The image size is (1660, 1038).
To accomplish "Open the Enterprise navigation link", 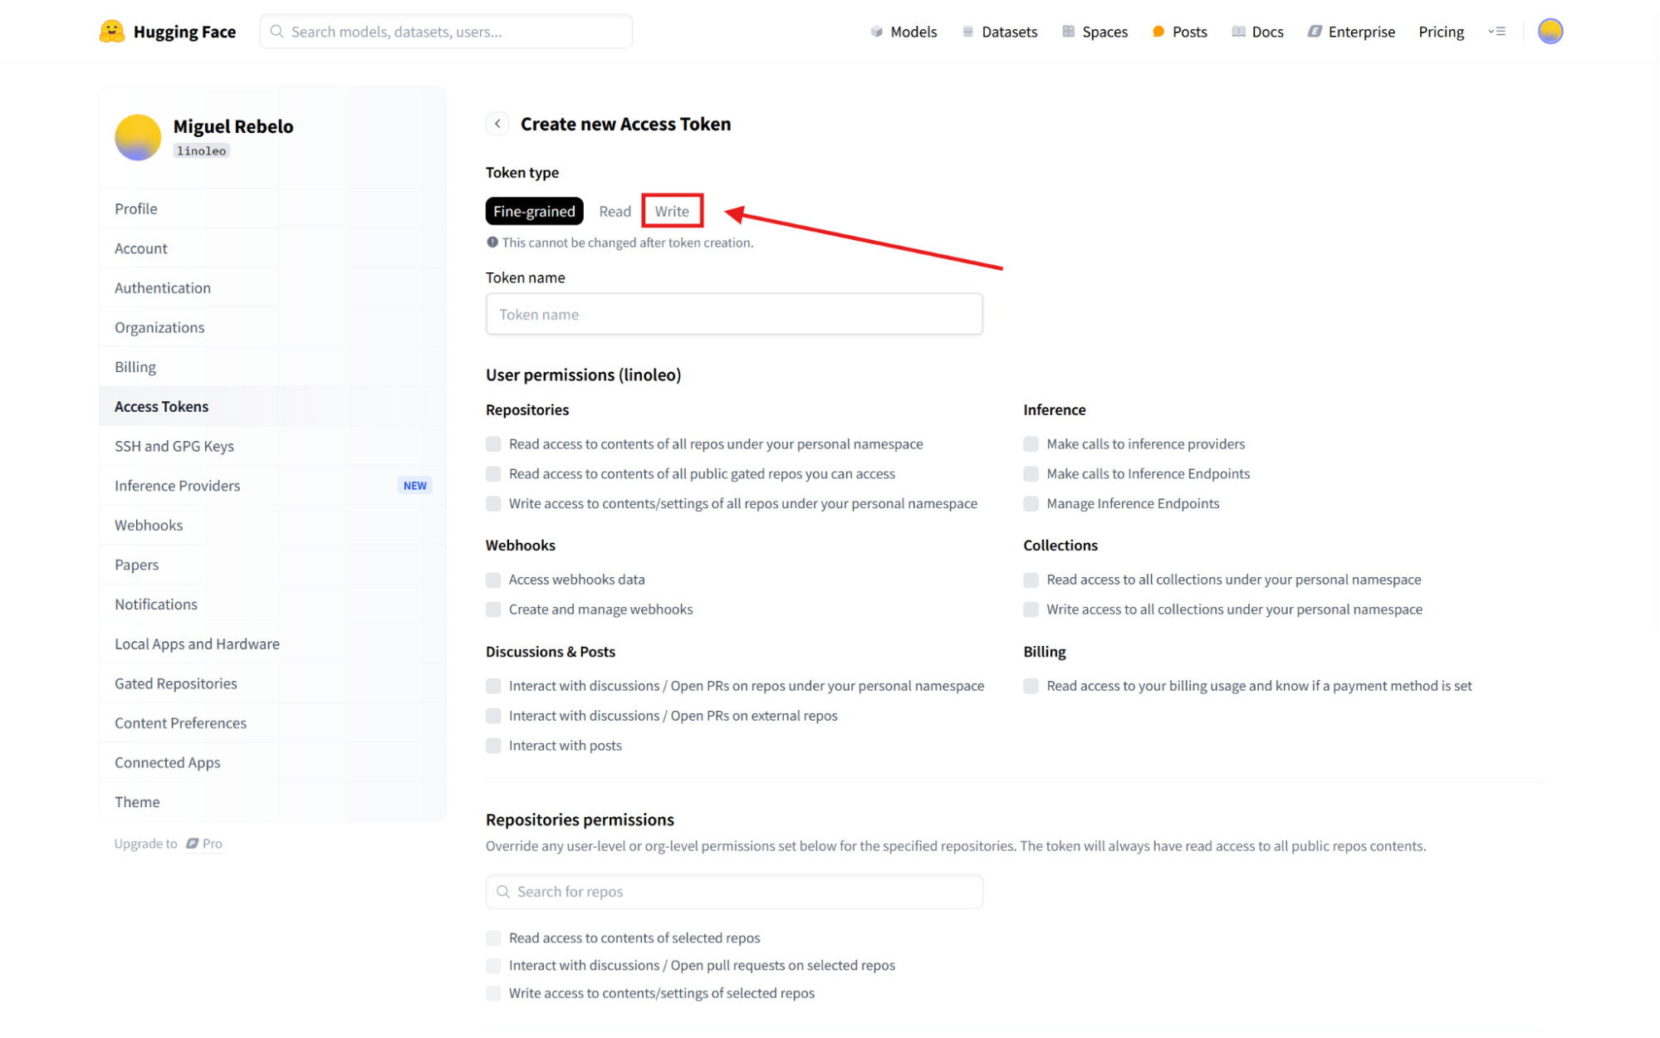I will tap(1351, 32).
